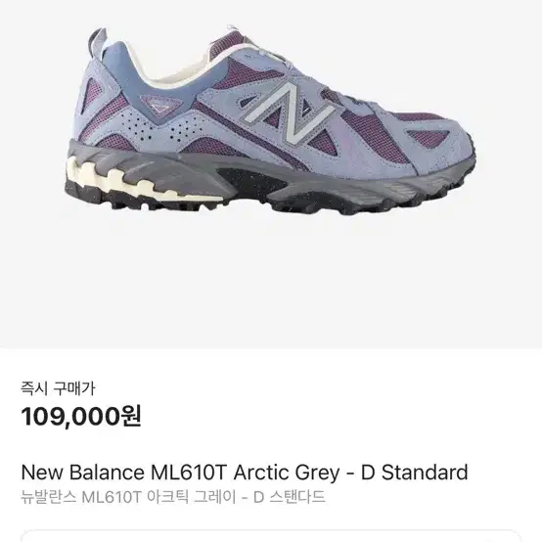Select the 109,000원 price text
The image size is (542, 542).
coord(81,416)
